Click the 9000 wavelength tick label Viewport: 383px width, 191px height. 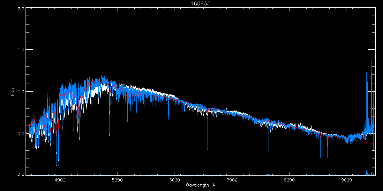347,180
